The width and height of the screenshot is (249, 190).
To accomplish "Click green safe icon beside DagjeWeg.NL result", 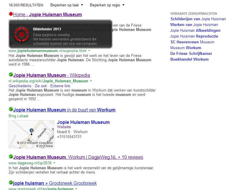I will coord(11,157).
